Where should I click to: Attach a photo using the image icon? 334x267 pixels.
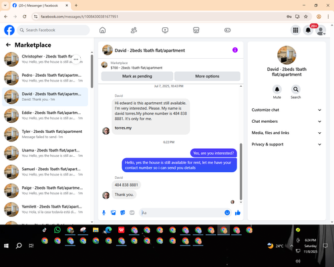coord(114,213)
